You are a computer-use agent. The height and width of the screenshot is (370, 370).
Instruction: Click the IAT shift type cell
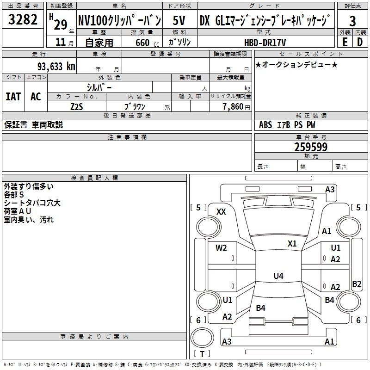(x=13, y=97)
